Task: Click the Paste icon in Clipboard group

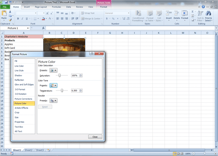Action: click(4, 13)
